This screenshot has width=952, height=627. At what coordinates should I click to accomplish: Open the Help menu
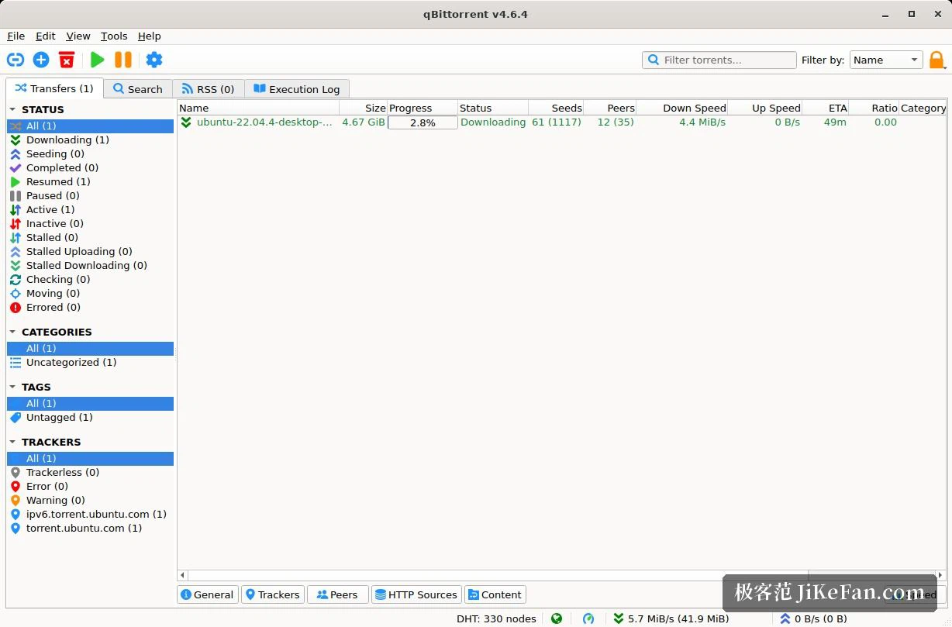150,36
